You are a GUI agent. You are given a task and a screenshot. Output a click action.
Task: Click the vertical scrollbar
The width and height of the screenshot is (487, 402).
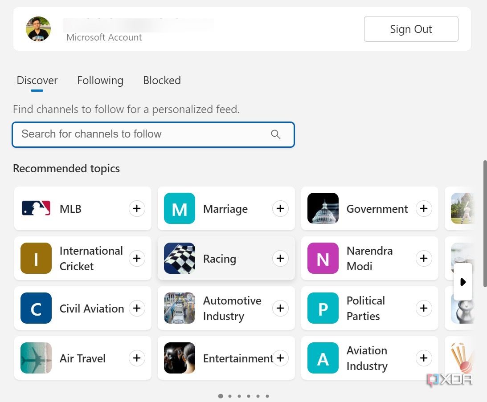pos(485,223)
